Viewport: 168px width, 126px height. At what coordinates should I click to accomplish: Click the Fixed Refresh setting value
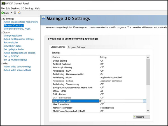[107, 108]
